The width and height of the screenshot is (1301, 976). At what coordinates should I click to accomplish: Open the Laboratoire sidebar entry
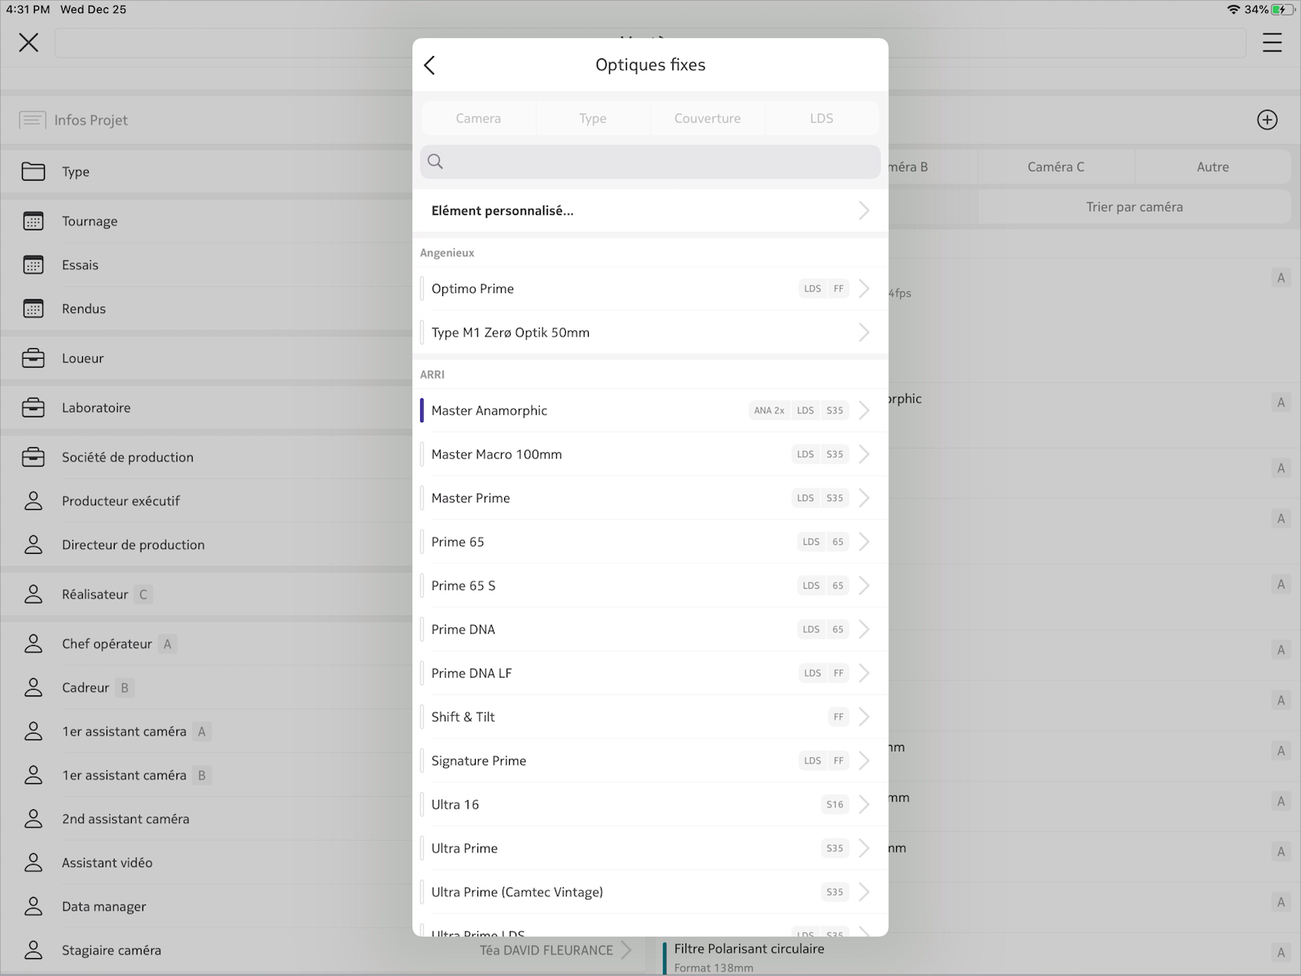[207, 407]
